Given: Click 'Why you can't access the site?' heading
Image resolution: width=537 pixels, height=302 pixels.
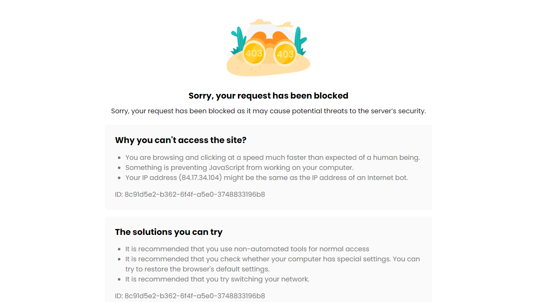Looking at the screenshot, I should 180,140.
